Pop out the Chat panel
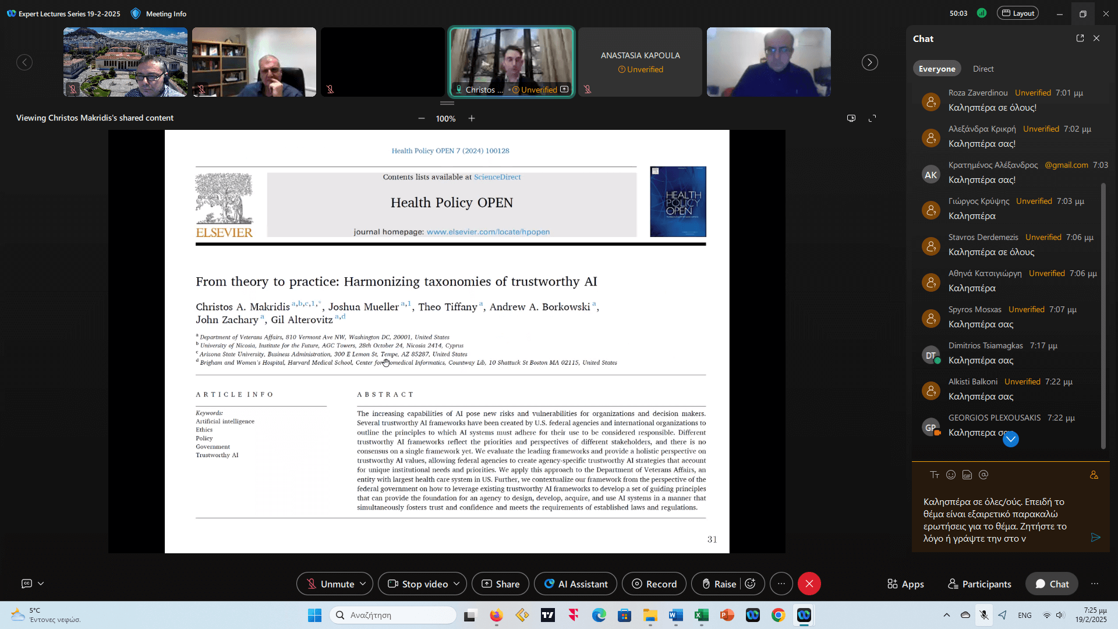 pyautogui.click(x=1080, y=38)
